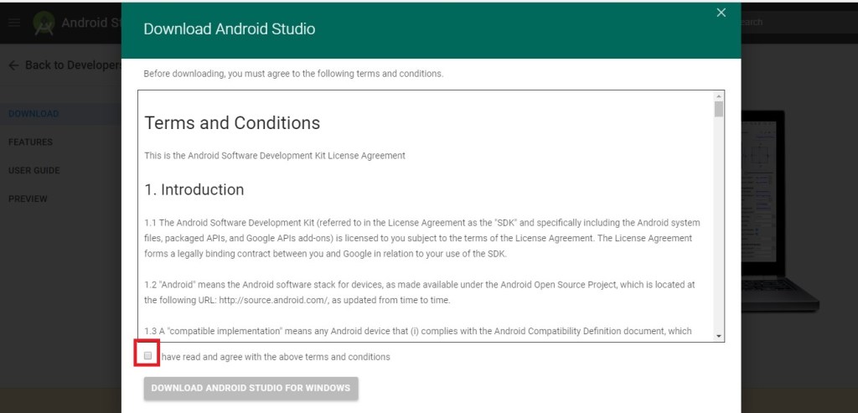Click the 'have read and agree' label text

click(x=276, y=357)
